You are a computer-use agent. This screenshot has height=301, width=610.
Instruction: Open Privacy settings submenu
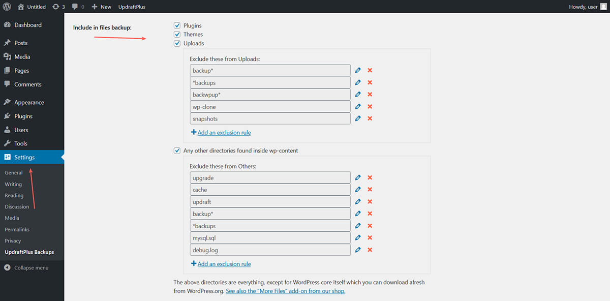pyautogui.click(x=13, y=240)
